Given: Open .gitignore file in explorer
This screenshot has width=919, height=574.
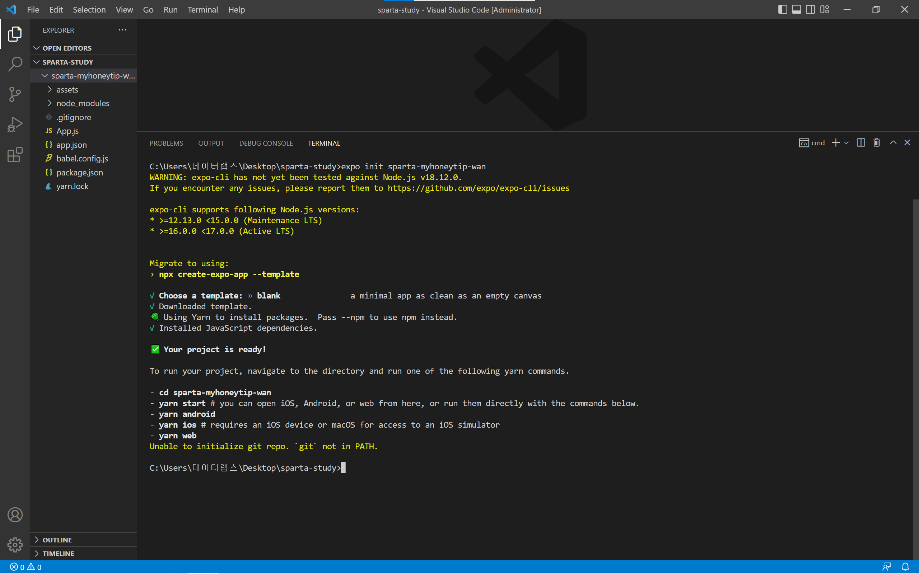Looking at the screenshot, I should point(84,117).
